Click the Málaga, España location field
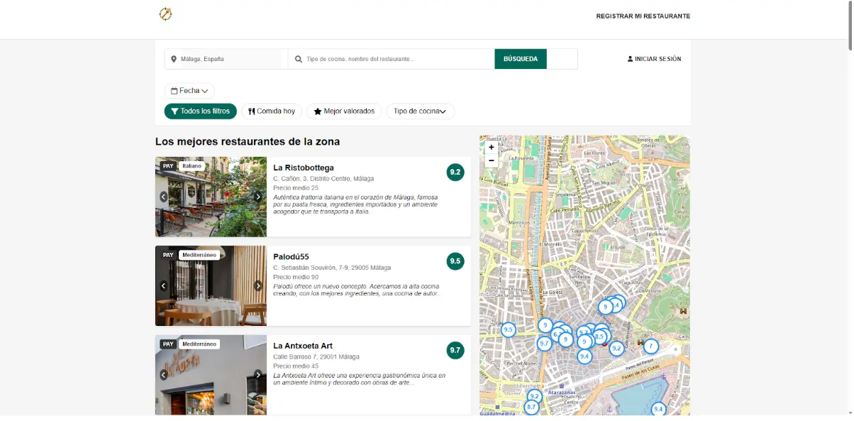The height and width of the screenshot is (421, 854). (x=226, y=59)
